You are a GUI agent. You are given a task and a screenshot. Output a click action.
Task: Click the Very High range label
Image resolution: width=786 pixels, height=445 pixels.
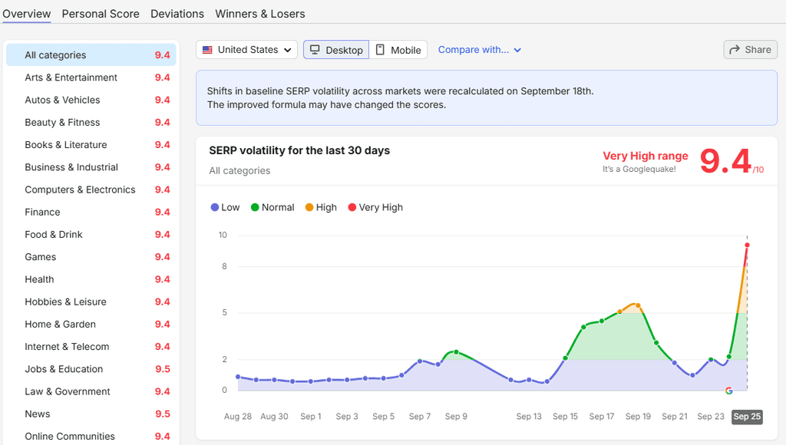point(645,156)
